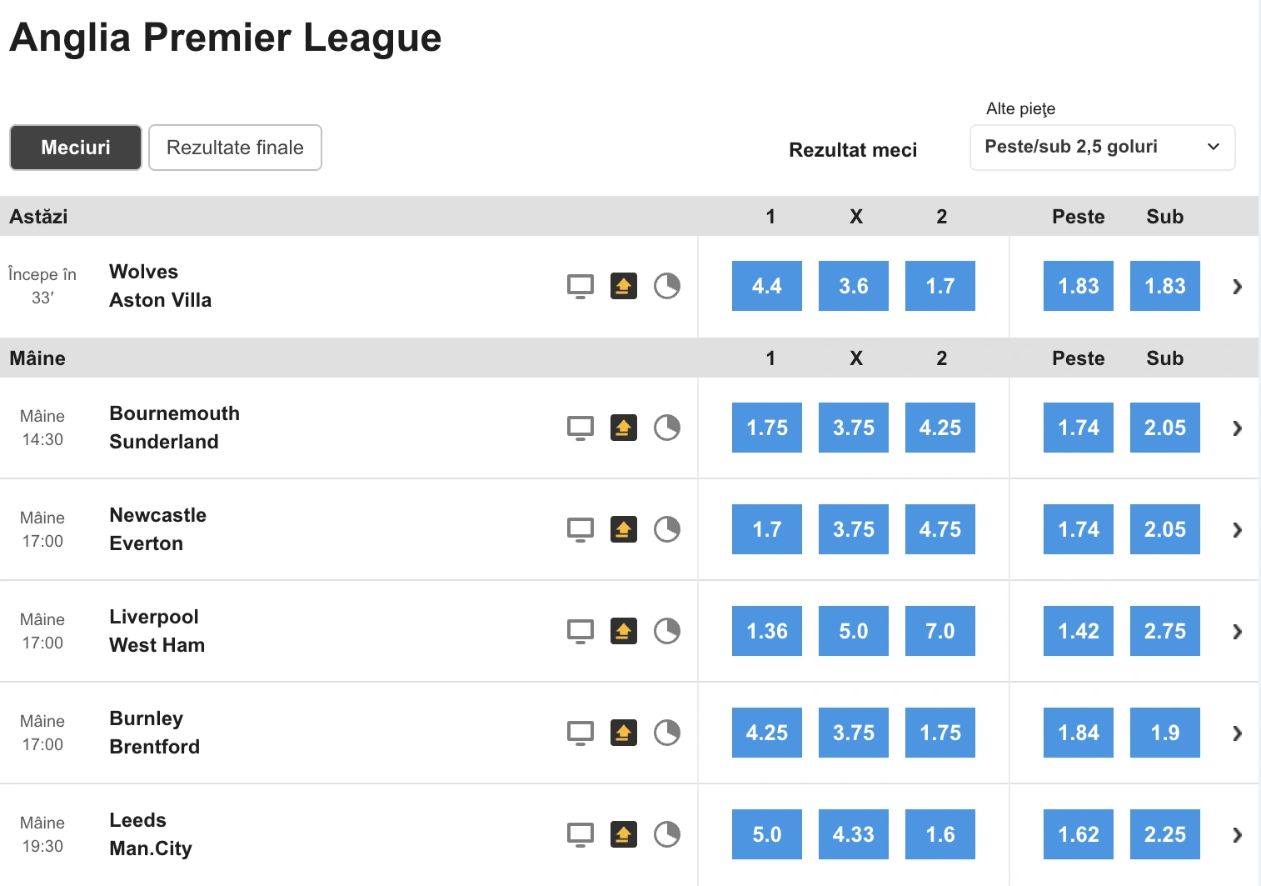Open the statistics pie icon for Newcastle match

[667, 529]
